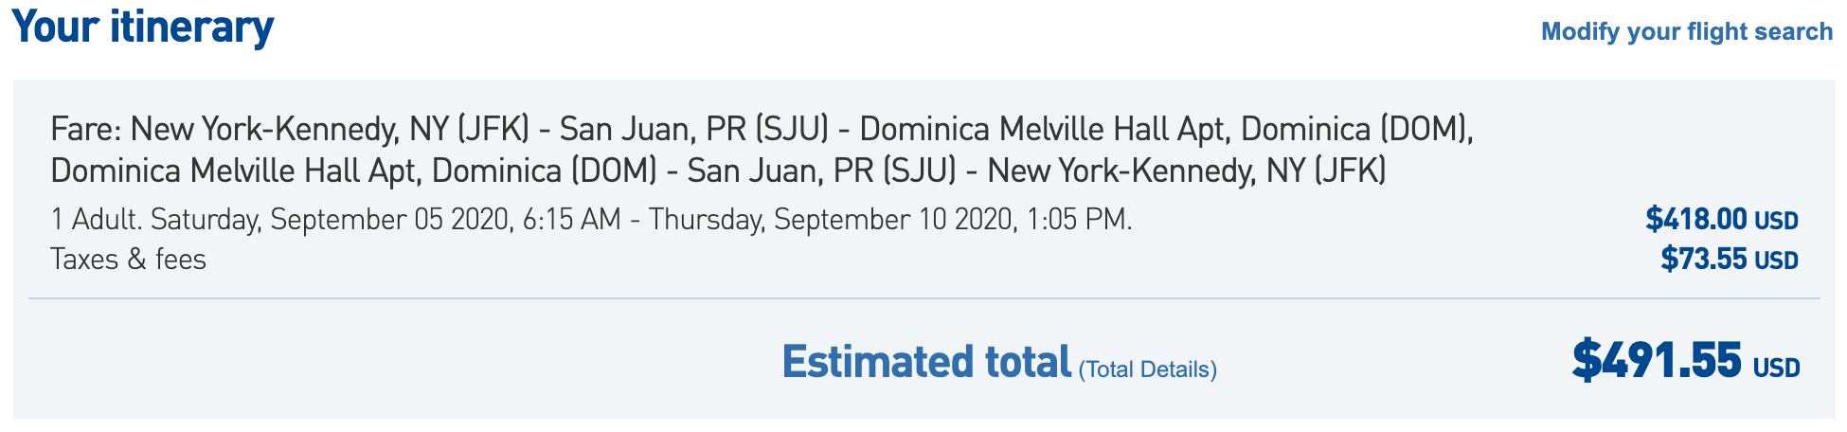Click Dominica Melville Hall Apt starting second line
Screen dimensions: 1847x432
(x=236, y=171)
